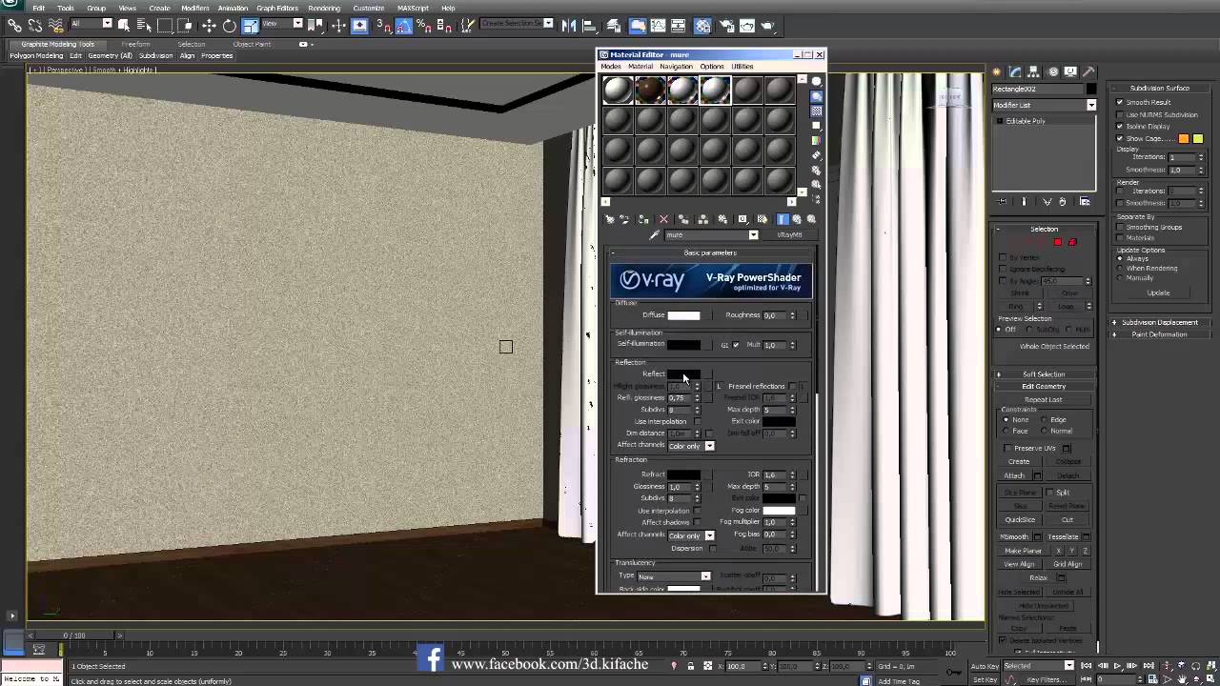Toggle the Show Cage checkbox
Viewport: 1220px width, 686px height.
1120,138
